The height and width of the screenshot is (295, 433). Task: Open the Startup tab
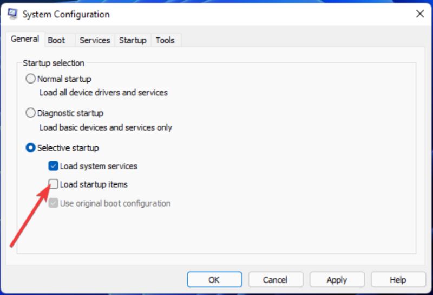click(x=133, y=41)
